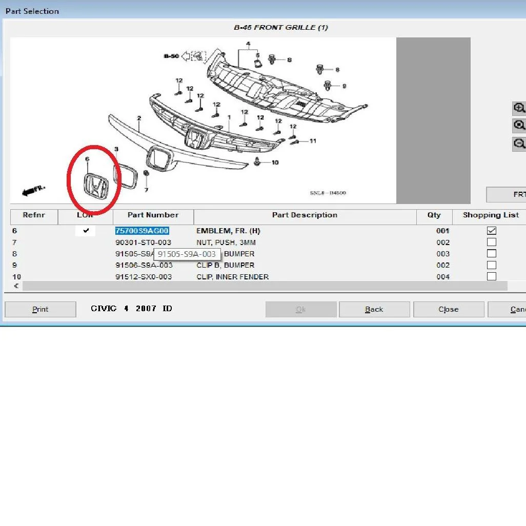Click the zoom reset magnifier icon

tap(519, 126)
